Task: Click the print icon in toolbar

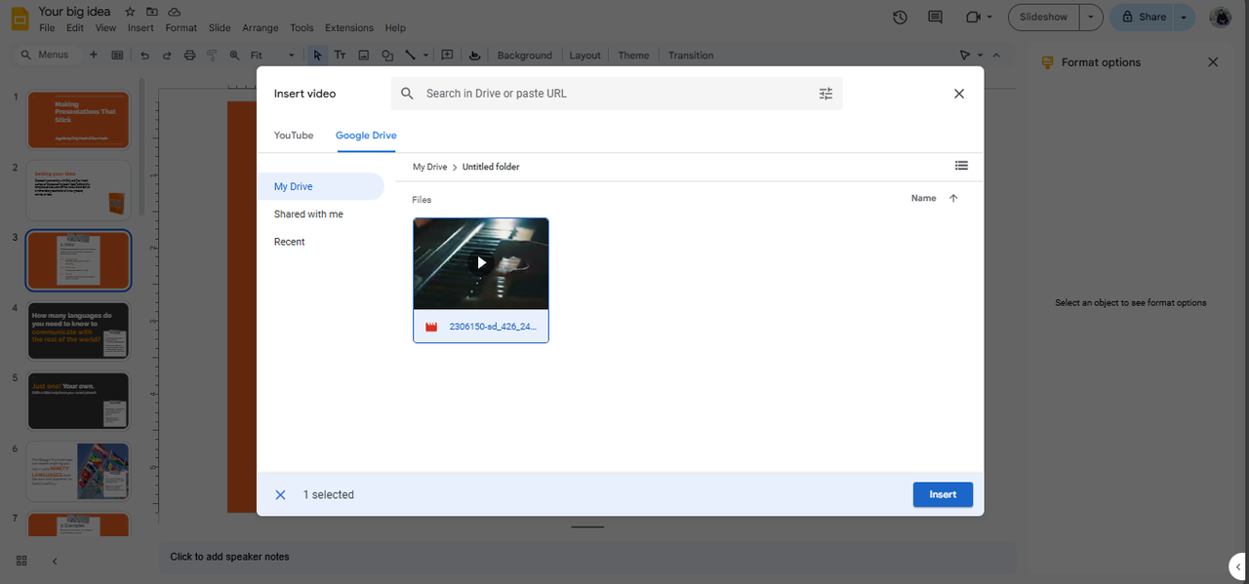Action: coord(189,56)
